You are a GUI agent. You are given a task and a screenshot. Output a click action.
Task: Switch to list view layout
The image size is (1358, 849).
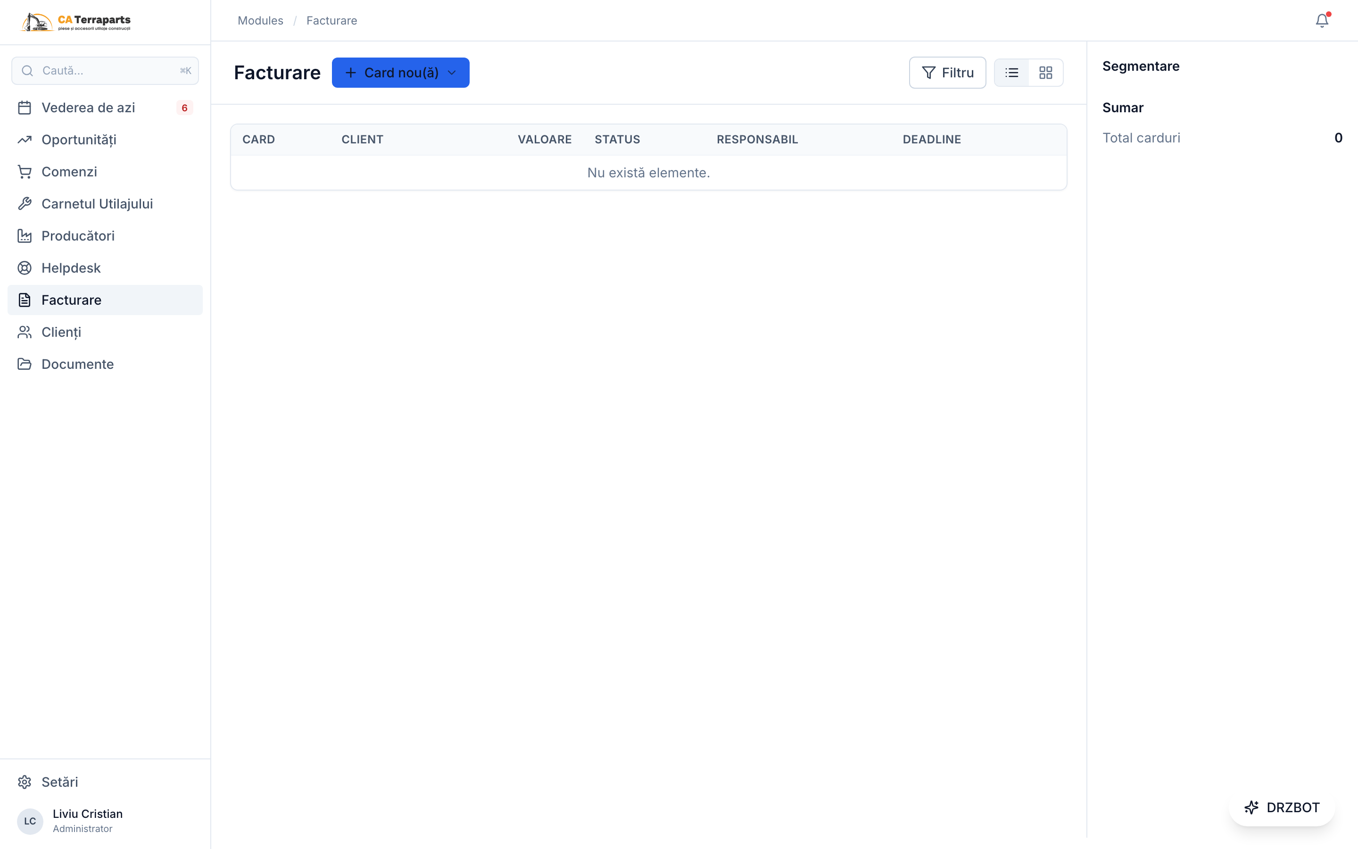(1012, 73)
